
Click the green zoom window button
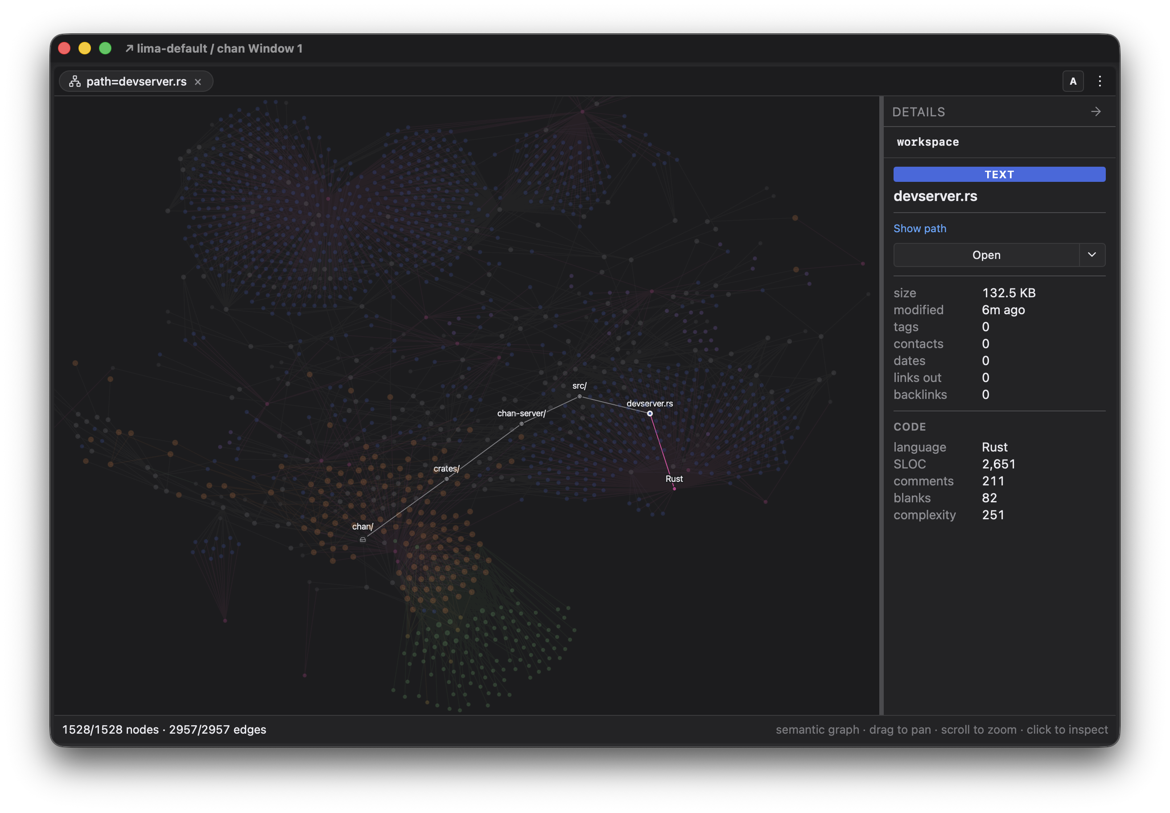click(x=105, y=49)
